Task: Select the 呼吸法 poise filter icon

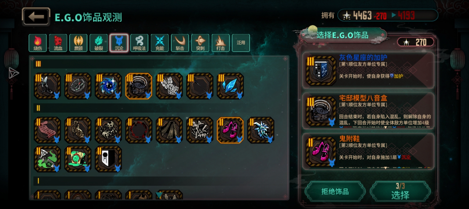Action: pos(139,43)
